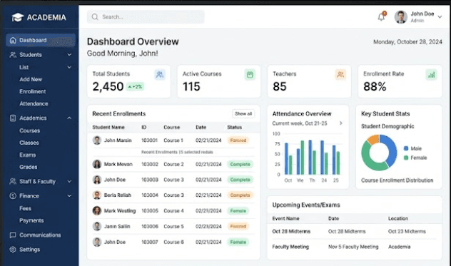The width and height of the screenshot is (451, 266).
Task: Collapse the Academics section chevron
Action: [x=69, y=118]
